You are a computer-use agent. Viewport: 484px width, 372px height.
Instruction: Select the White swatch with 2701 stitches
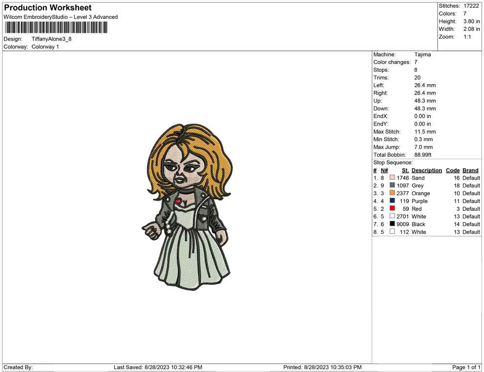click(x=392, y=216)
